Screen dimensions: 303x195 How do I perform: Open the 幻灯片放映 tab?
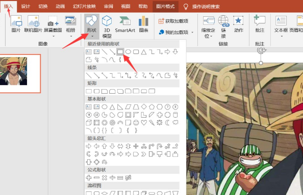84,7
